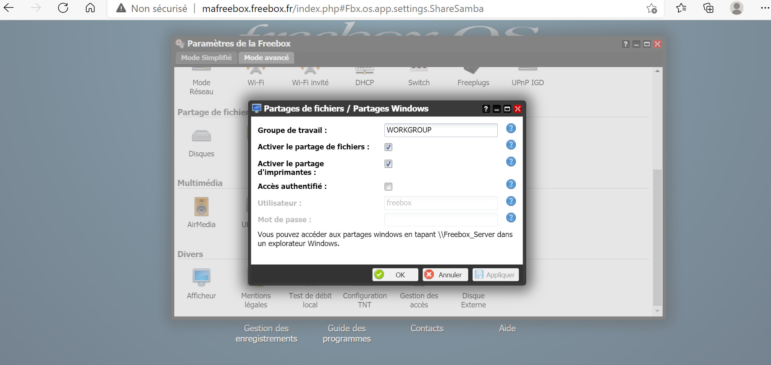Open Mentions légales
The width and height of the screenshot is (771, 365).
tap(256, 300)
